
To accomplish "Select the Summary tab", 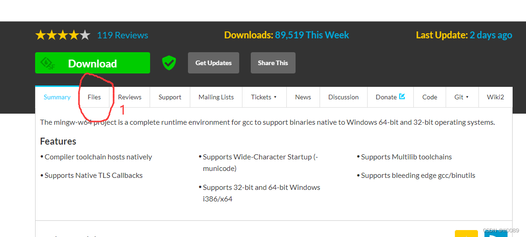I will click(x=57, y=97).
